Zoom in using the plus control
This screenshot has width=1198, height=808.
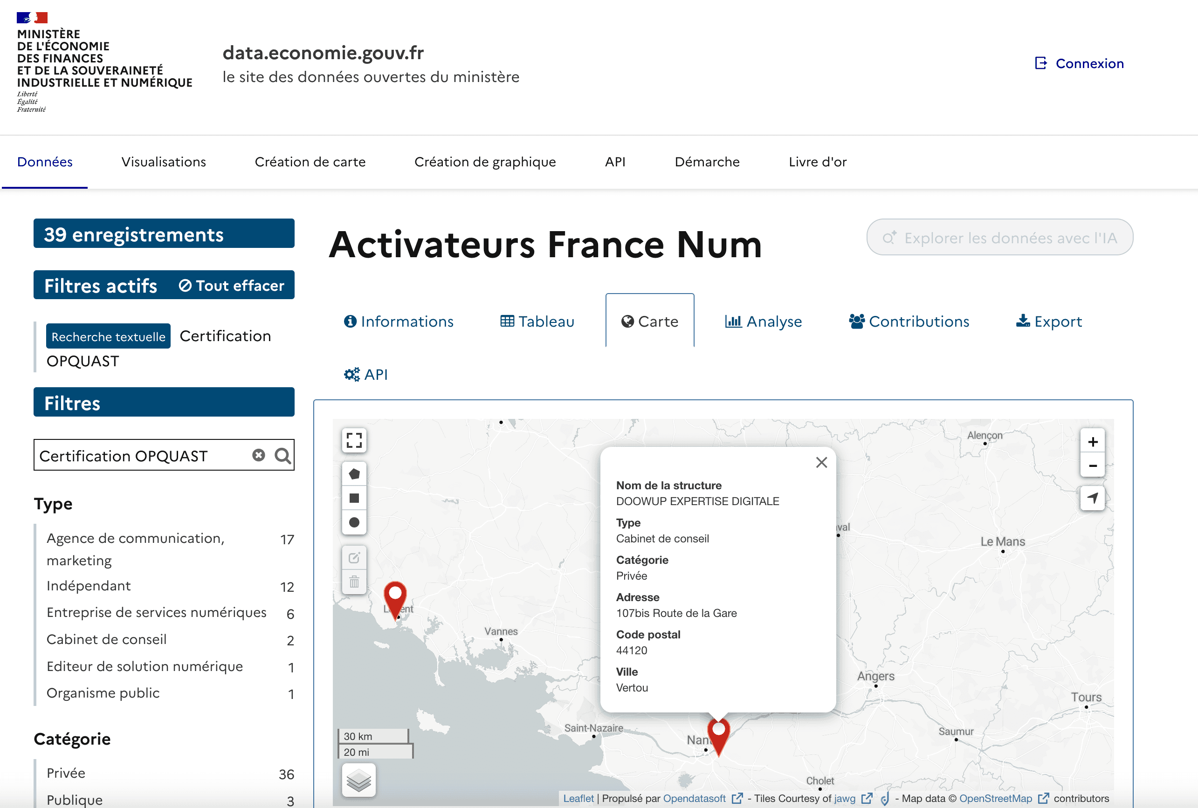click(x=1093, y=441)
